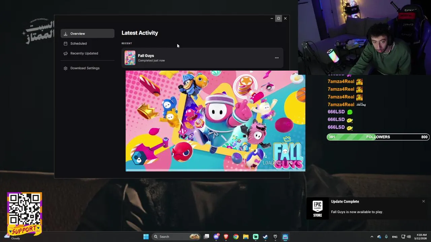Click the 'Completed just now' status text
This screenshot has height=242, width=431.
(x=151, y=61)
